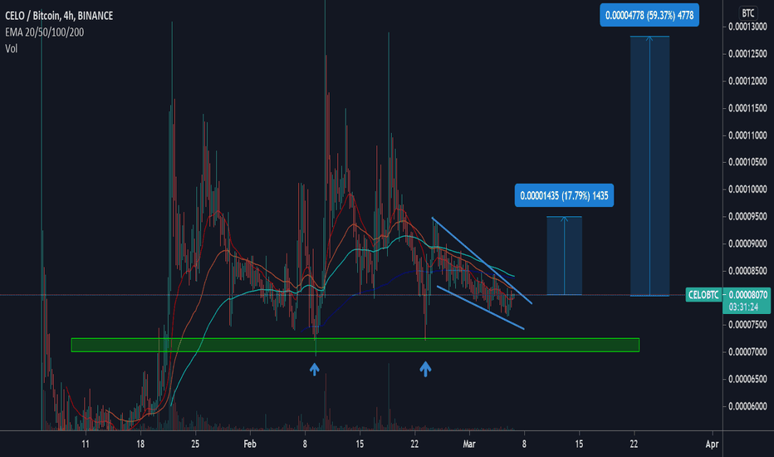
Task: Click the 0.00012000 price axis label
Action: [747, 81]
